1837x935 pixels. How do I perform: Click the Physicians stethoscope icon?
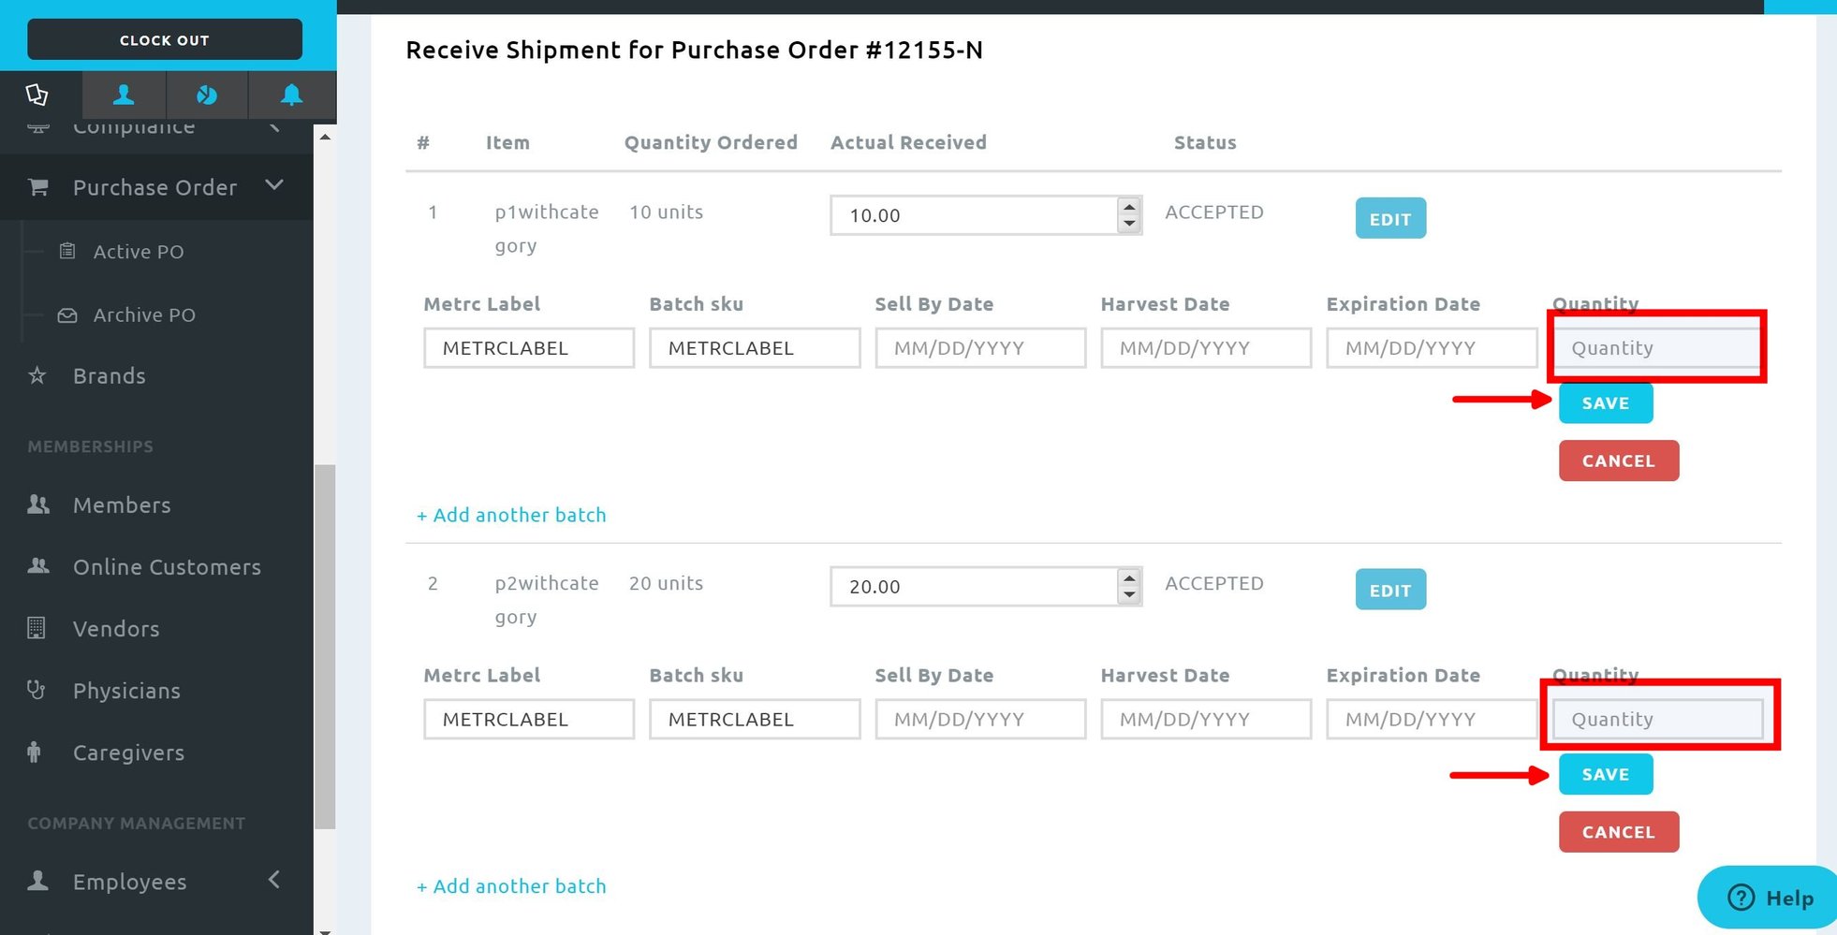pos(37,690)
